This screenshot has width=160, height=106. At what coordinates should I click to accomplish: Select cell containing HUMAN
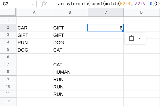click(70, 72)
